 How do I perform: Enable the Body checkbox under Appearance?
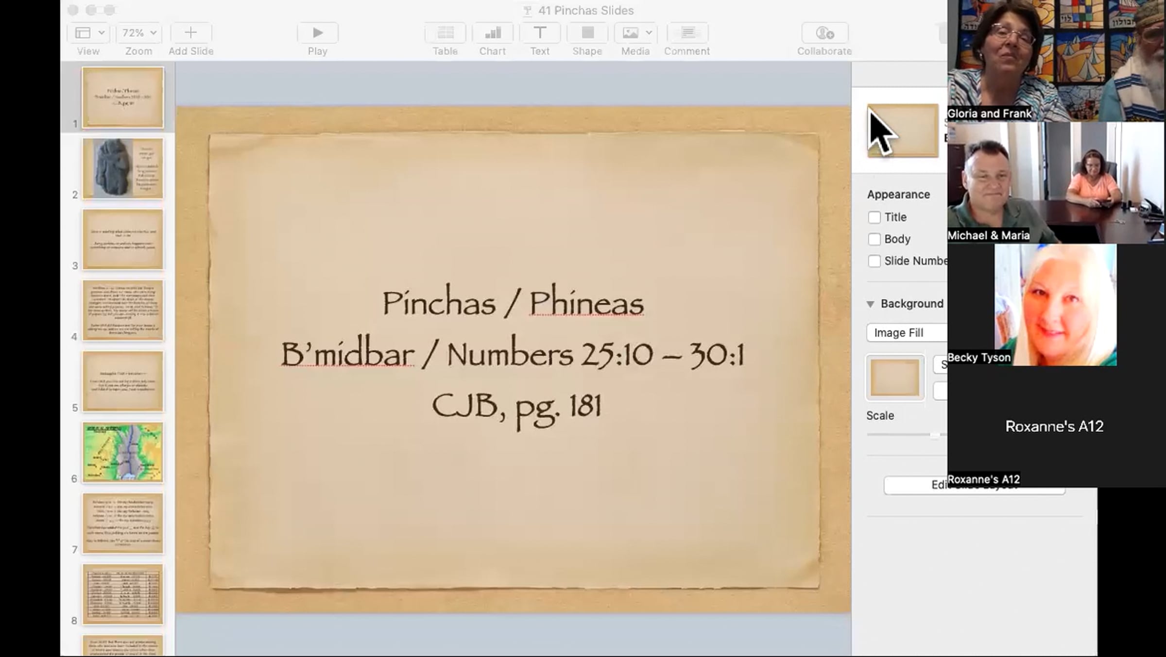tap(874, 239)
